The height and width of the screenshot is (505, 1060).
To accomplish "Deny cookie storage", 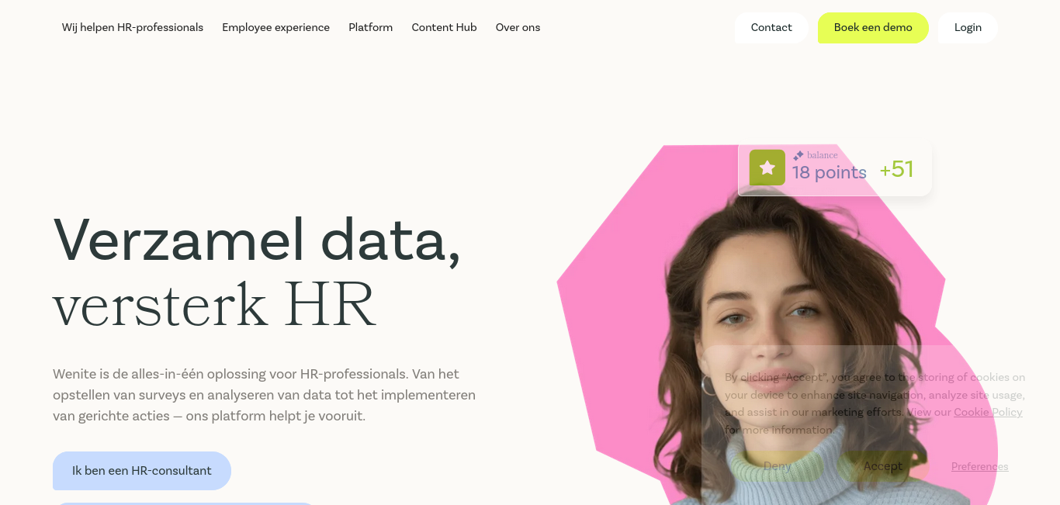I will (x=777, y=466).
